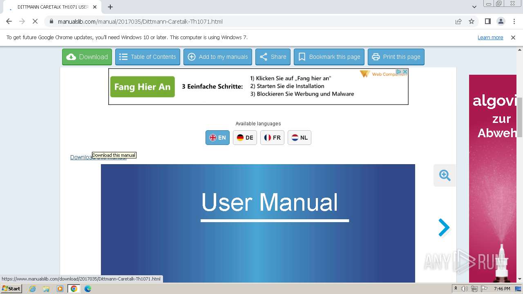Go to next manual page with the arrow
This screenshot has height=294, width=523.
444,227
